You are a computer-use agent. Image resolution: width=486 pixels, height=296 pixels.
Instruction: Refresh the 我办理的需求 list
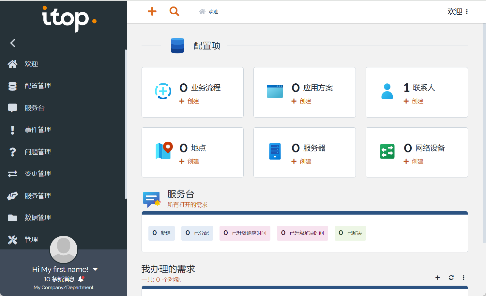click(x=451, y=277)
